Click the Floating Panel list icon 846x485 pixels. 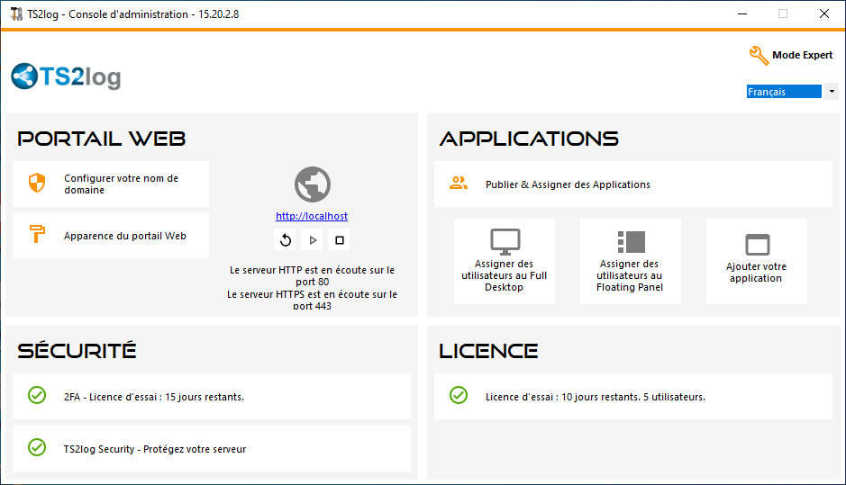(x=632, y=242)
